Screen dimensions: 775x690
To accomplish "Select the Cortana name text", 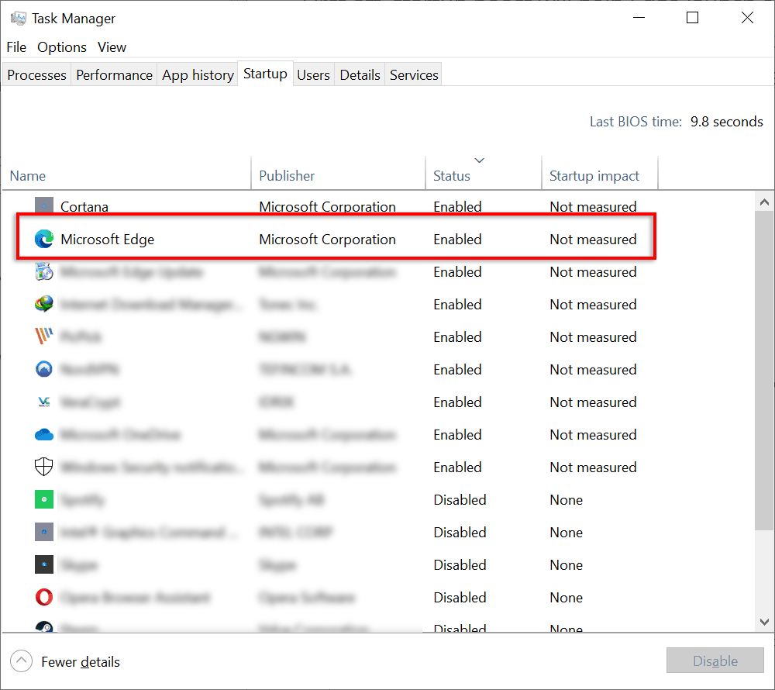I will point(84,206).
